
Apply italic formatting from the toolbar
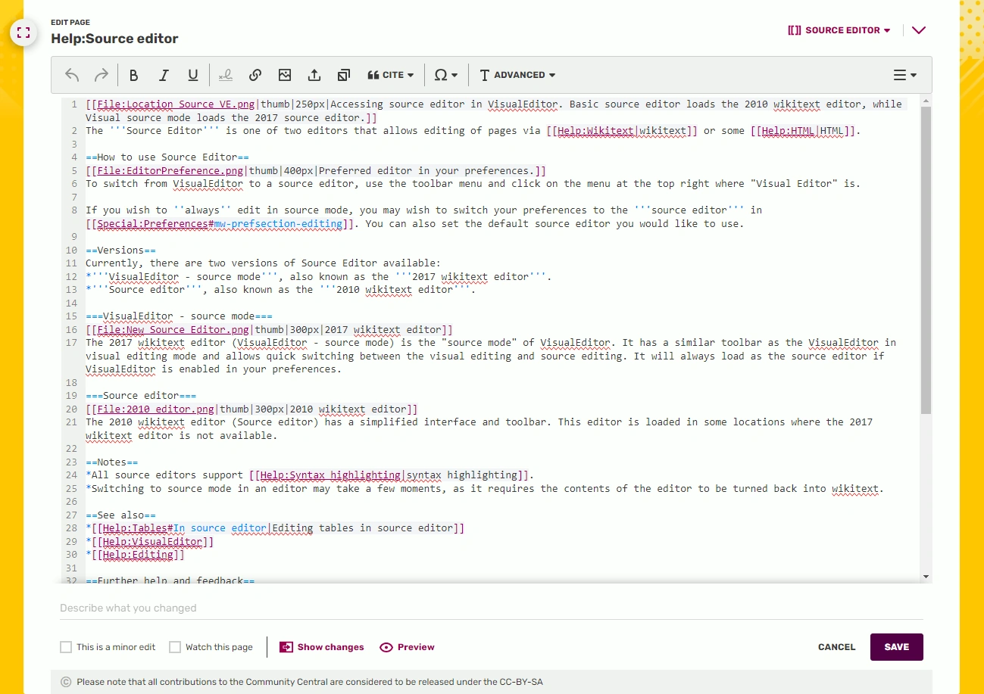click(164, 75)
